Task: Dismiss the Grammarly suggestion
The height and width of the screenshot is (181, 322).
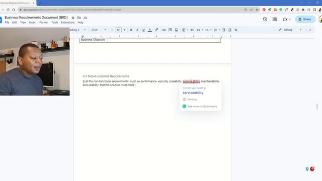Action: pos(190,100)
